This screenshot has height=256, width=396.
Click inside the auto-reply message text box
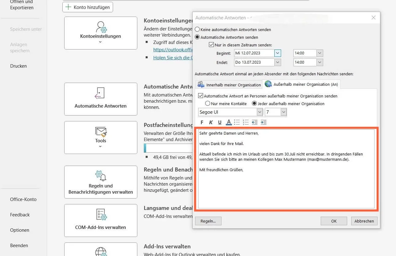286,187
